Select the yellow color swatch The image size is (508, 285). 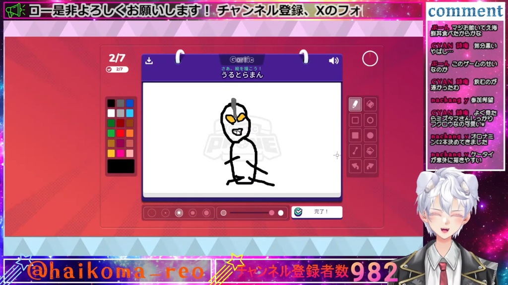pos(111,153)
